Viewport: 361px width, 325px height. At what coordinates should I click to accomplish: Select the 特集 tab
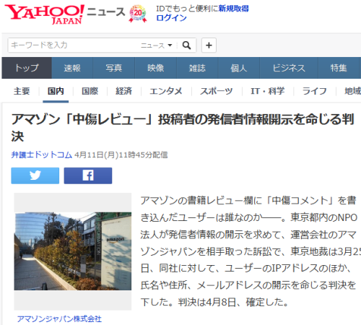click(339, 68)
